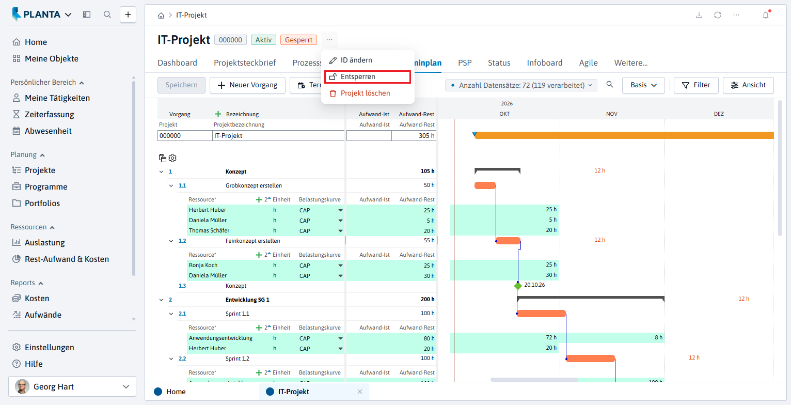791x405 pixels.
Task: Open the header three-dots menu near the bell
Action: (x=736, y=15)
